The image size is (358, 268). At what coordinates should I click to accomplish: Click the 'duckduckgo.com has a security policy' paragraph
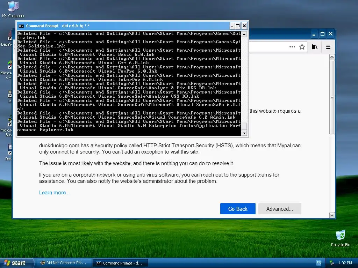(170, 149)
